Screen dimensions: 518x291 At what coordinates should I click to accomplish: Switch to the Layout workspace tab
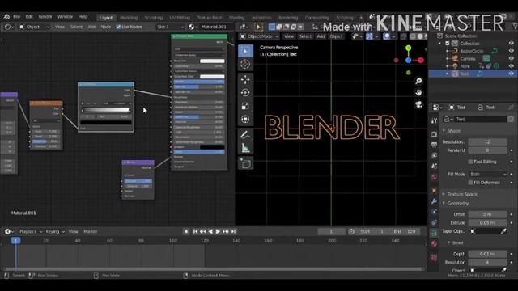pyautogui.click(x=106, y=18)
